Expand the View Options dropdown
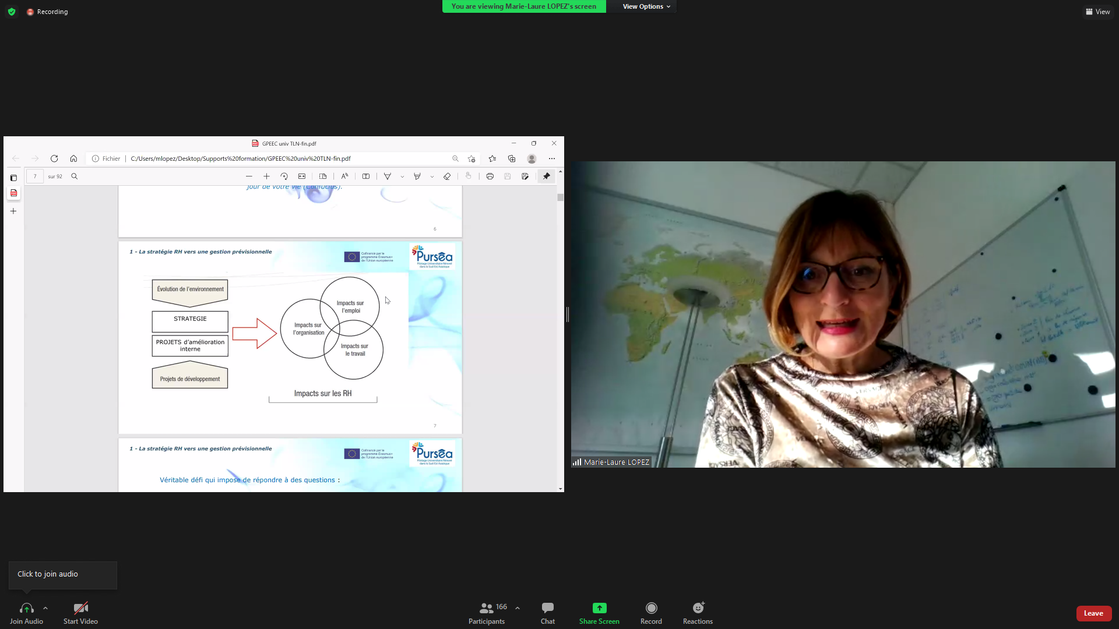The image size is (1119, 629). (x=646, y=6)
